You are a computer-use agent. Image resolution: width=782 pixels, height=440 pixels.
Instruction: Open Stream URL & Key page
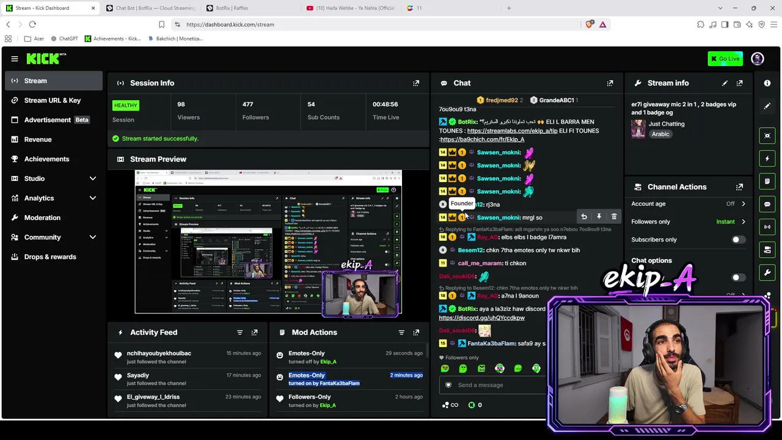point(54,100)
